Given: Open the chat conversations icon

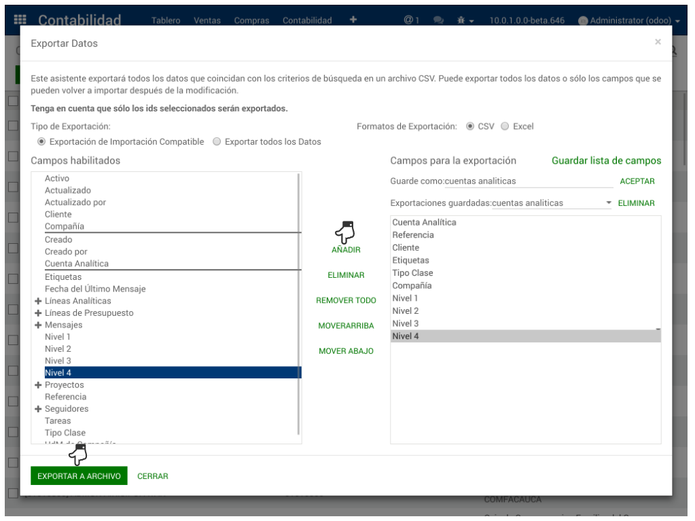Looking at the screenshot, I should click(x=438, y=20).
